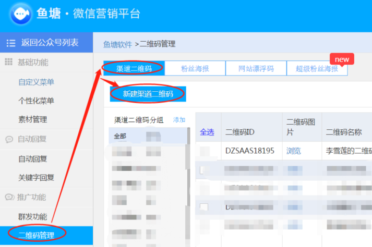Click the speech icon next to 推广功能
This screenshot has width=372, height=247.
coord(9,197)
